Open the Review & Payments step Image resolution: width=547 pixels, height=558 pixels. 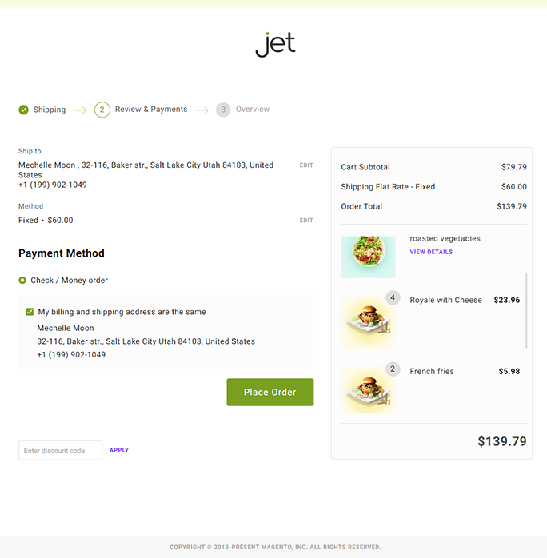coord(151,110)
